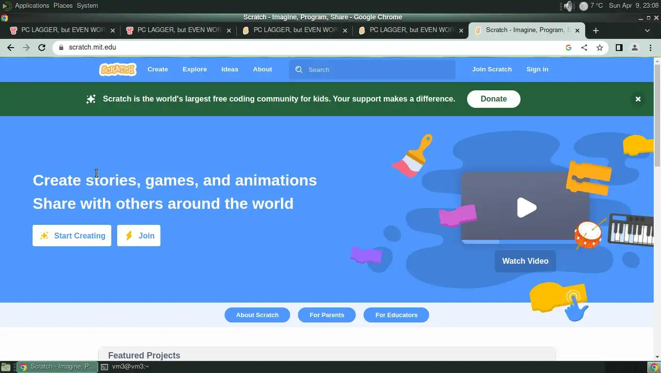Open the Applications menu
Image resolution: width=661 pixels, height=373 pixels.
point(32,5)
